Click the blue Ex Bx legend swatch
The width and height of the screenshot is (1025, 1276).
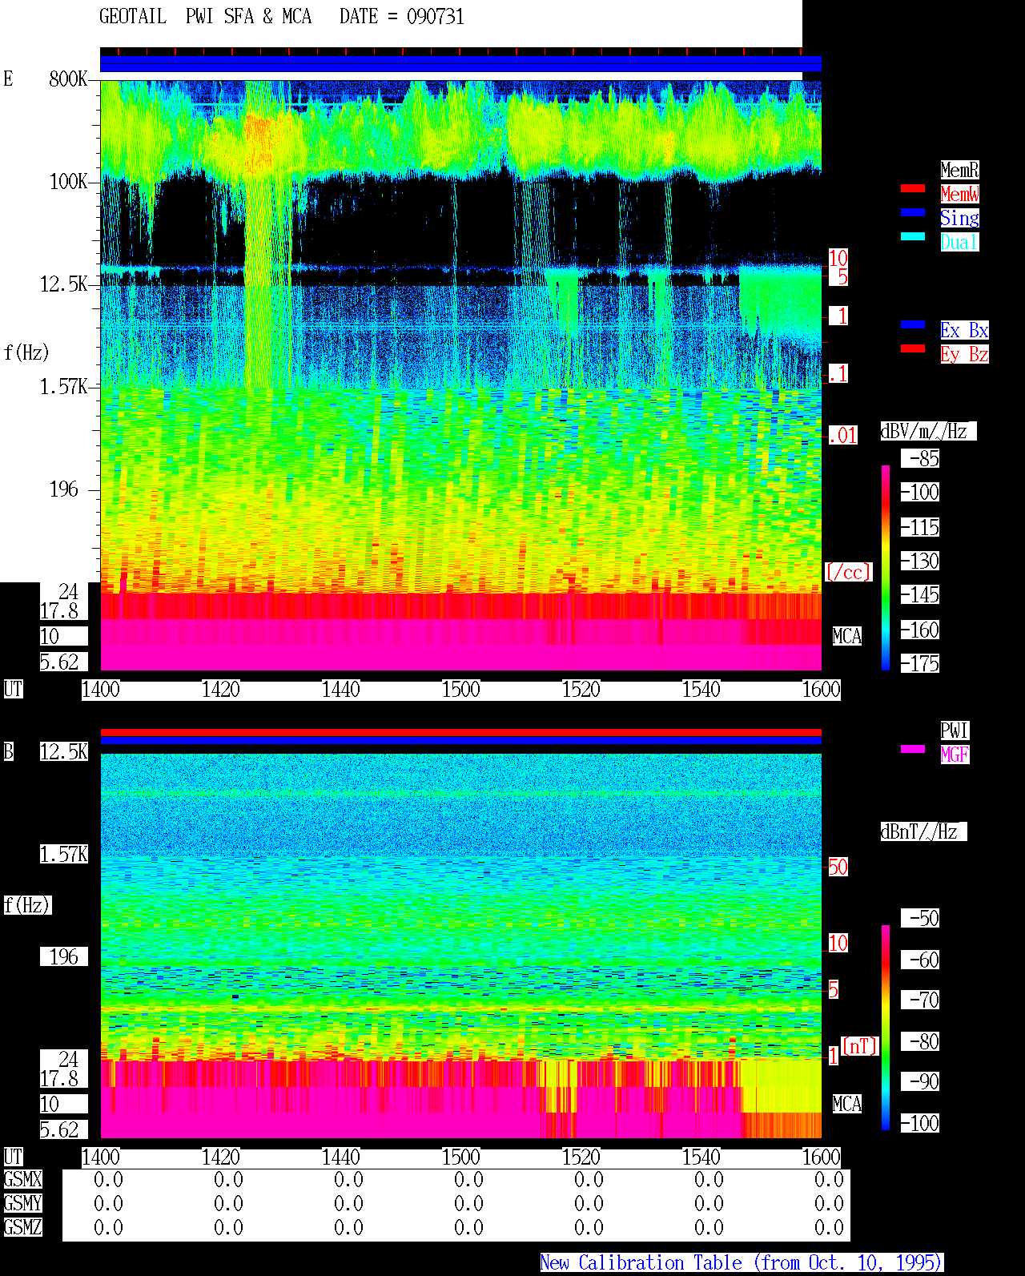[913, 324]
